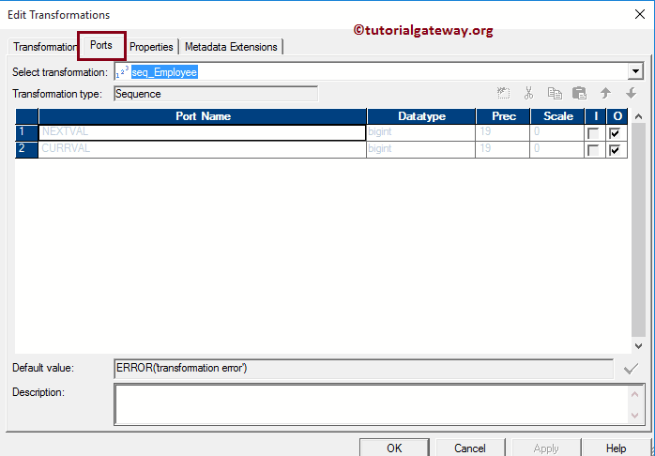
Task: Click the OK button
Action: pos(394,448)
